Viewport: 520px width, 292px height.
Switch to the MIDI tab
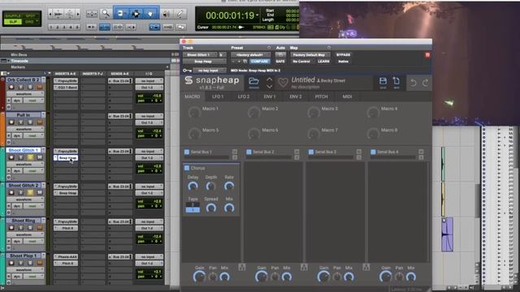[347, 97]
